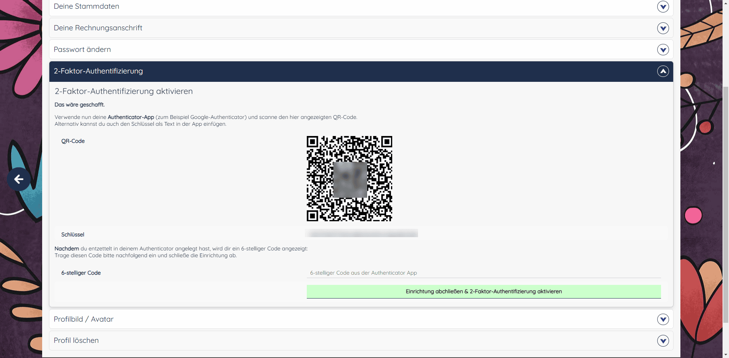Open the Profil löschen section header
The height and width of the screenshot is (358, 729).
pos(361,341)
